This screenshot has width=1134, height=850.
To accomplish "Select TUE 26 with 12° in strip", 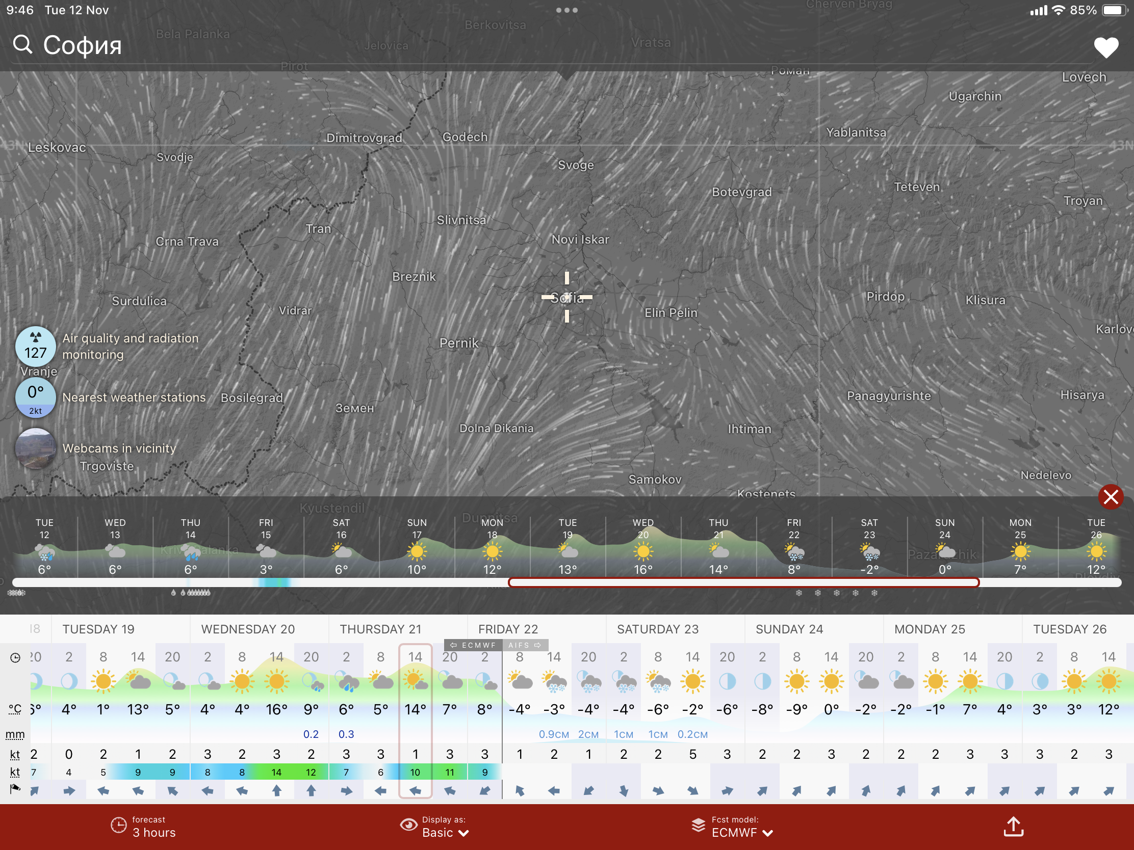I will 1096,546.
